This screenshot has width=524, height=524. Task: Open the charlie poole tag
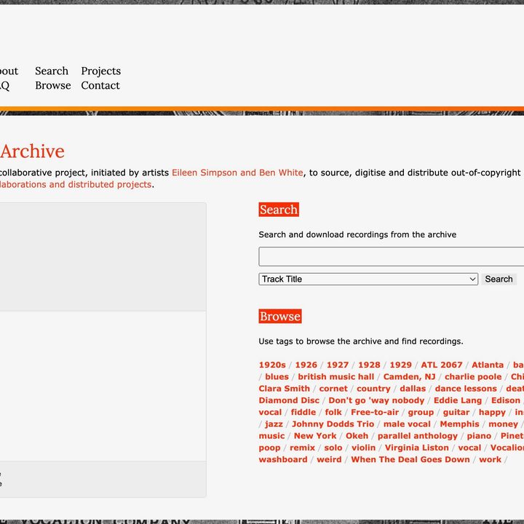pyautogui.click(x=473, y=377)
